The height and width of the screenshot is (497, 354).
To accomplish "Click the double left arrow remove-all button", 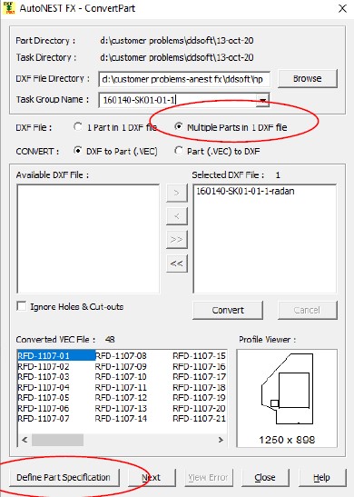I will tap(177, 263).
